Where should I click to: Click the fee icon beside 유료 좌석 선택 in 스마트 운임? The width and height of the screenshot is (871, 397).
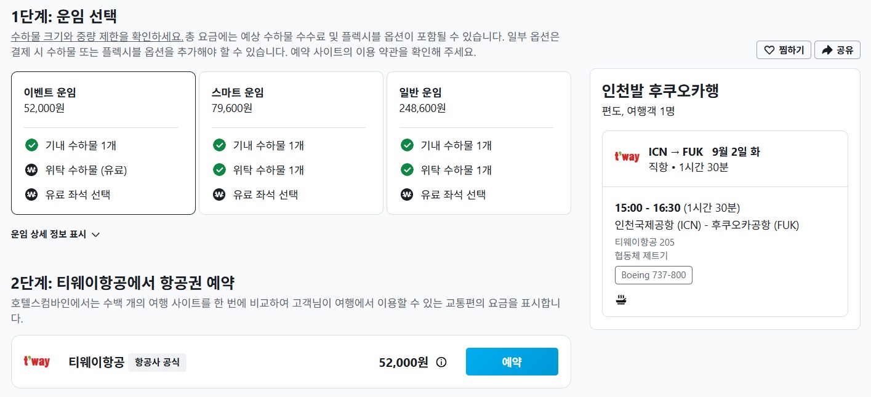[219, 194]
